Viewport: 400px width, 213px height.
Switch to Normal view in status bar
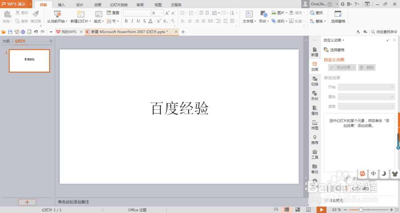pyautogui.click(x=287, y=209)
